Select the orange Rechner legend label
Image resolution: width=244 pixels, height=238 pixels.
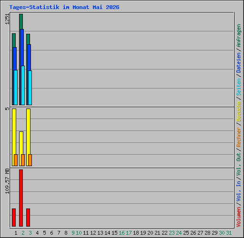point(238,137)
